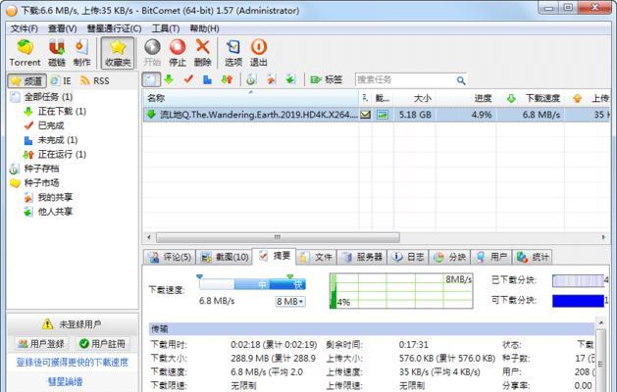The height and width of the screenshot is (392, 617).
Task: Open 查看(V) menu
Action: coord(62,28)
